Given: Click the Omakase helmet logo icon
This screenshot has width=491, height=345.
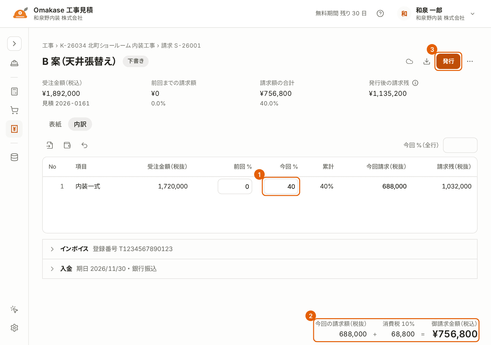Looking at the screenshot, I should [20, 13].
